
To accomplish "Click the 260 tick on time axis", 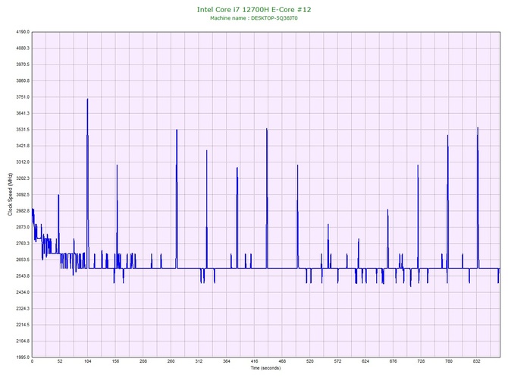I will tap(171, 361).
